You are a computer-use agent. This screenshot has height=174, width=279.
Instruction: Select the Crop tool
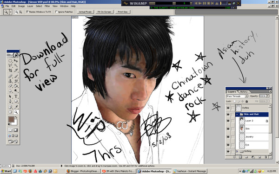[10, 71]
